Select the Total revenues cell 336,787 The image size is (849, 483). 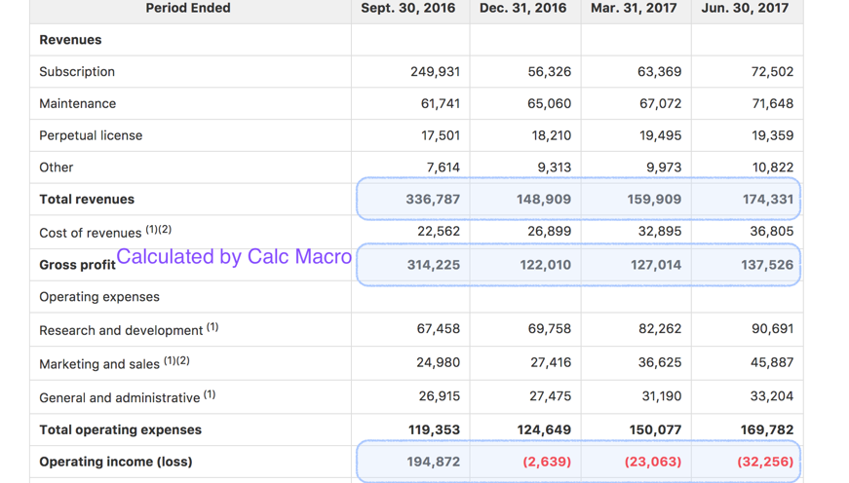(433, 200)
